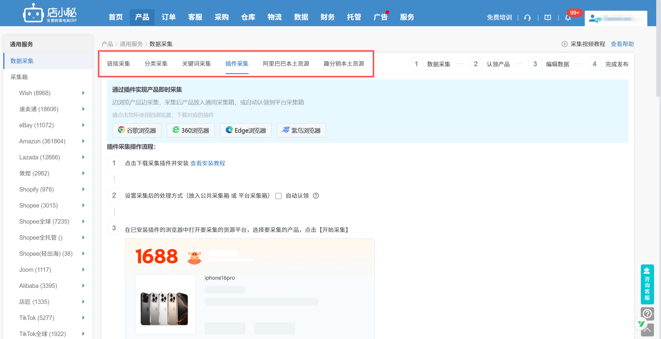This screenshot has height=339, width=661.
Task: Expand the TikTok (5277) arrow
Action: pos(83,318)
